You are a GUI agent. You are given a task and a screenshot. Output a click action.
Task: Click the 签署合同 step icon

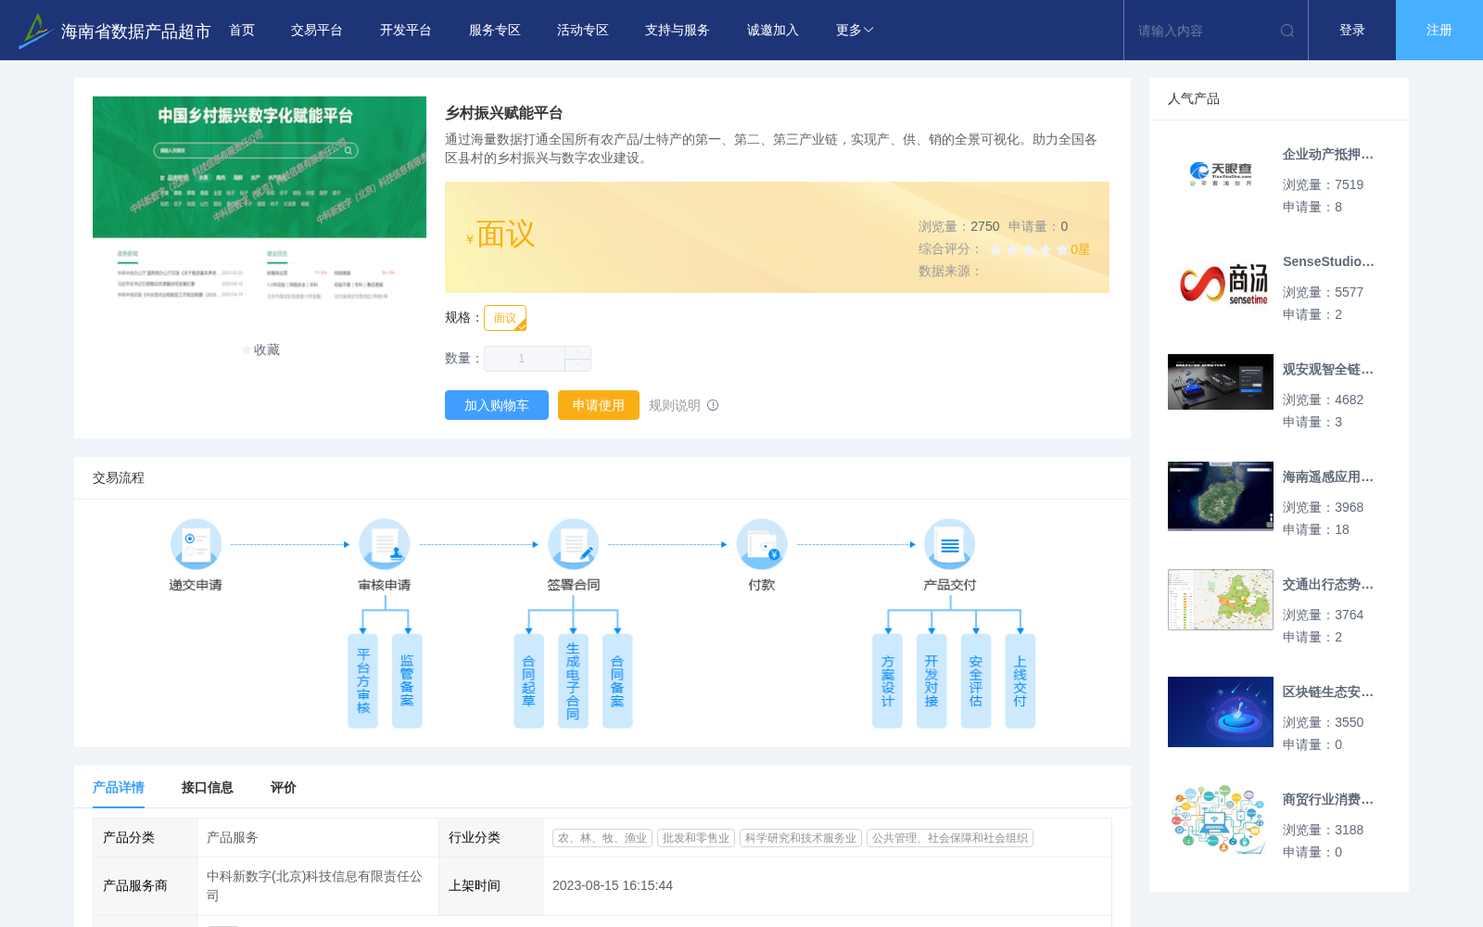click(x=573, y=543)
